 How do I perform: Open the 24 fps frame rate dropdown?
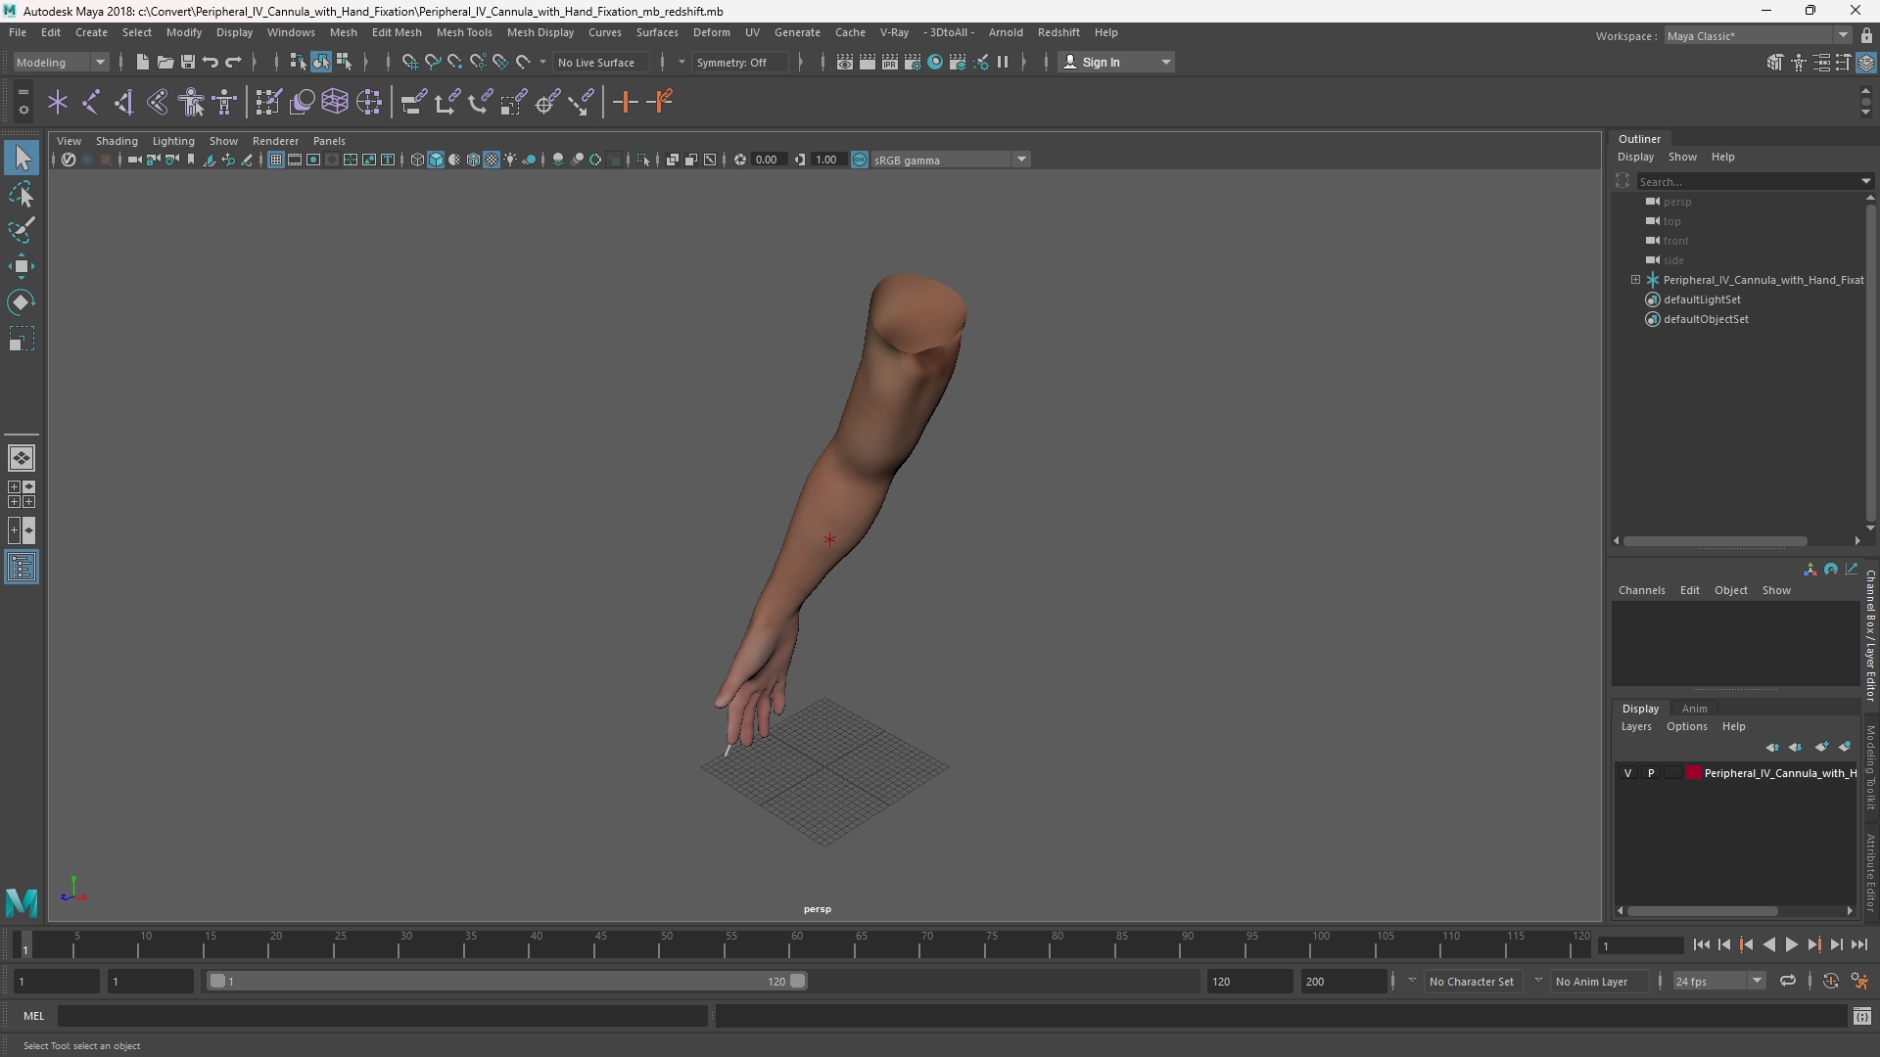click(1717, 981)
